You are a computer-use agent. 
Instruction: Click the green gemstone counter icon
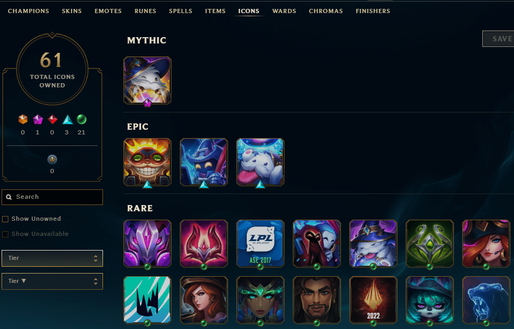click(x=81, y=119)
